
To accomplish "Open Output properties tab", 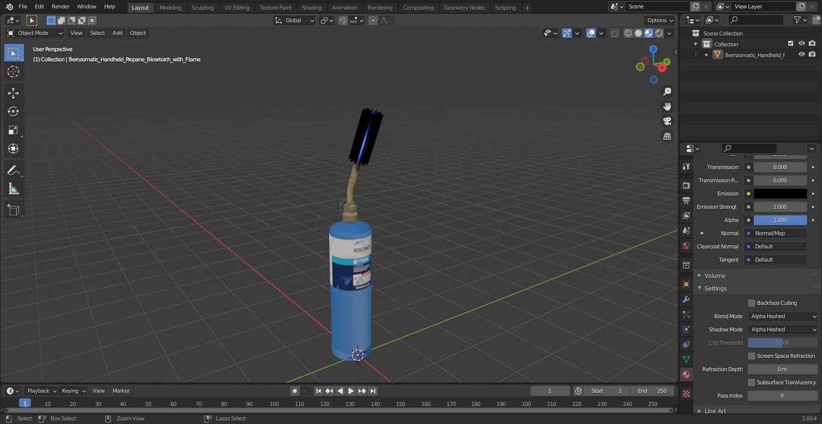I will (686, 200).
